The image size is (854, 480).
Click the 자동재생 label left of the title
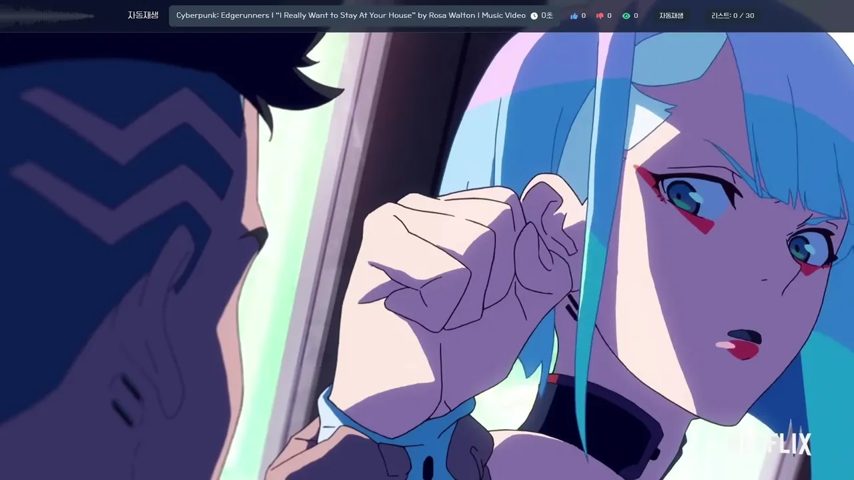(143, 15)
